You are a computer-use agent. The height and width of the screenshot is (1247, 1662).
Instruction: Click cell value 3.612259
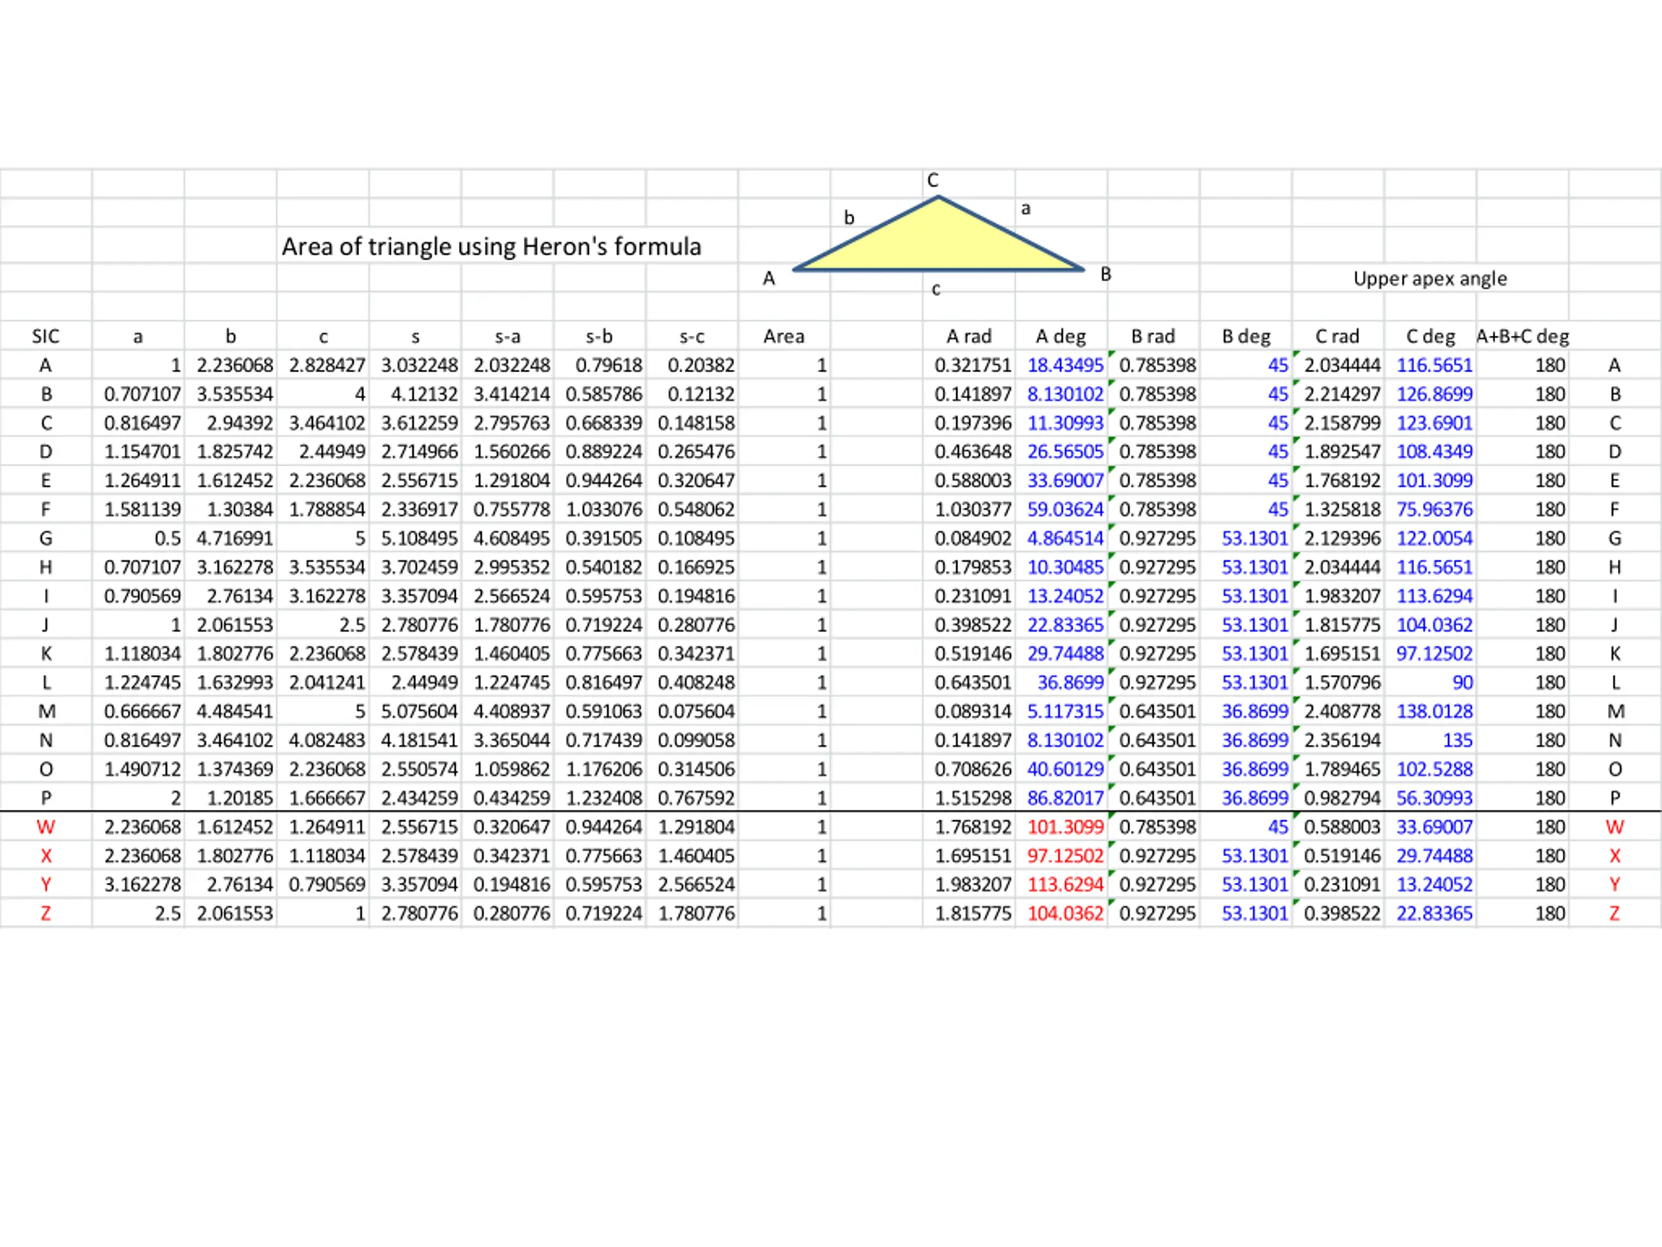pos(419,423)
